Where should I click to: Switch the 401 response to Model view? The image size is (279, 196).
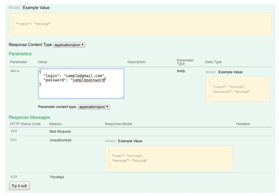[110, 141]
